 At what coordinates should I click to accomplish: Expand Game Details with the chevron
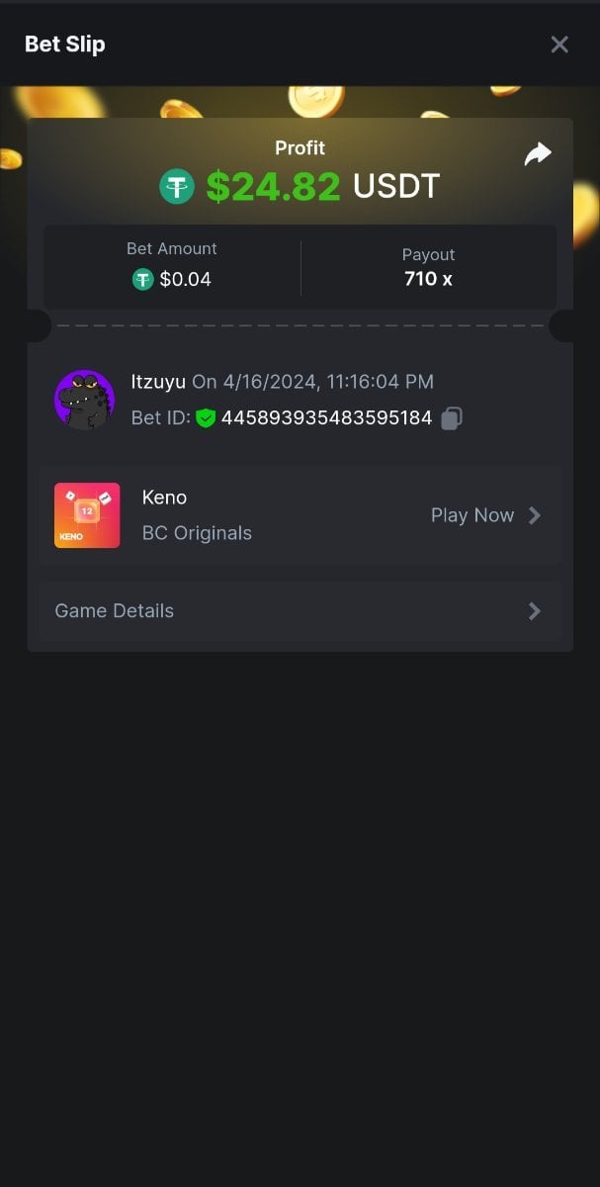[x=535, y=611]
